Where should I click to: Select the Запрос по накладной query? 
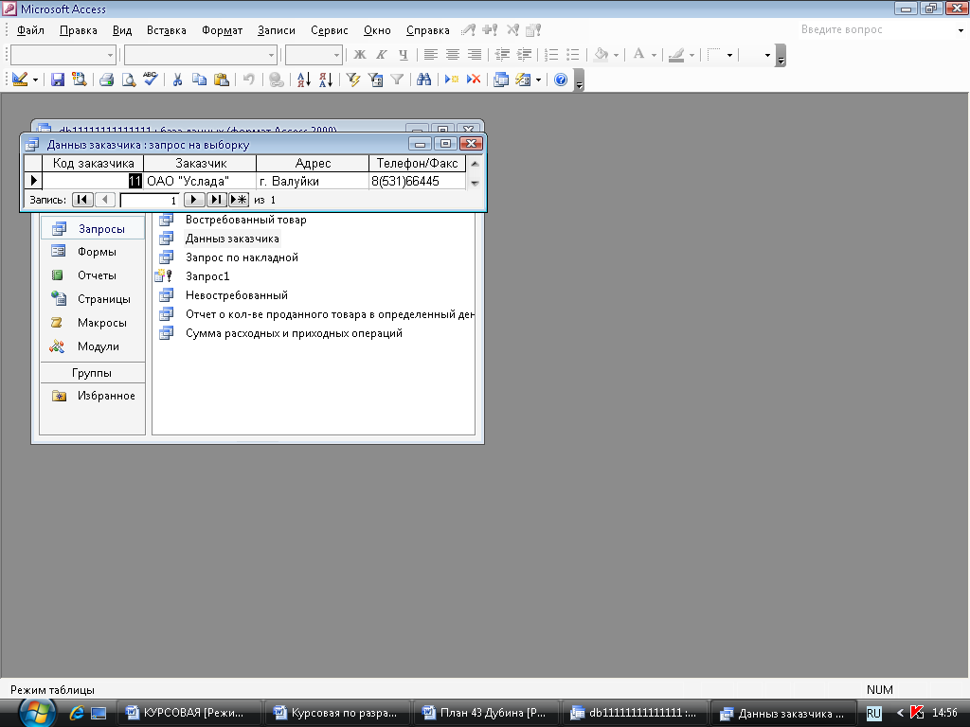point(242,257)
